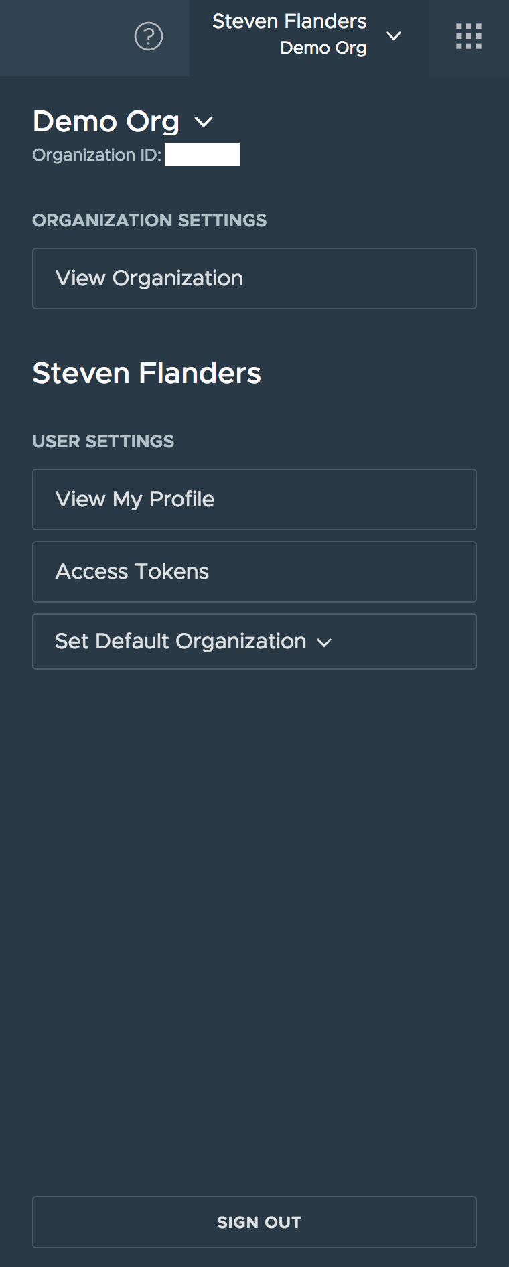Go to Access Tokens
Image resolution: width=509 pixels, height=1267 pixels.
pos(254,572)
